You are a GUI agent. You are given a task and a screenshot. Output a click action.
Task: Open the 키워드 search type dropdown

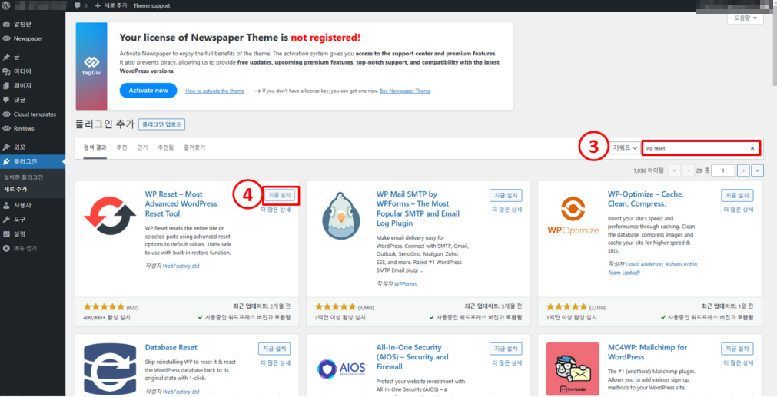[624, 147]
